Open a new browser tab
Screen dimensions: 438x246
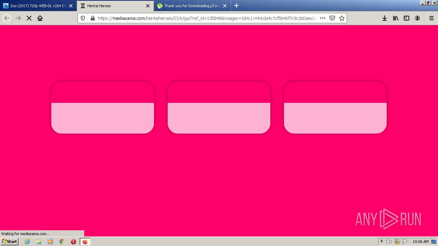click(236, 5)
